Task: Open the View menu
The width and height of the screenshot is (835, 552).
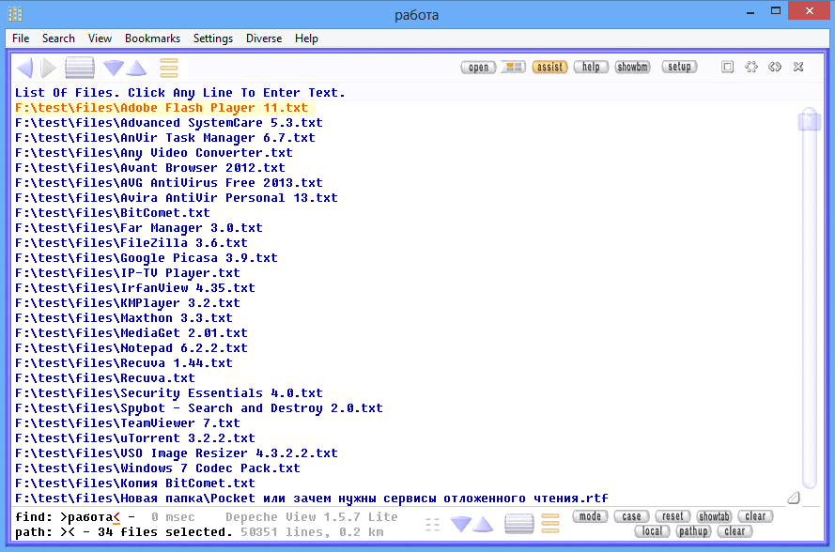Action: [100, 38]
